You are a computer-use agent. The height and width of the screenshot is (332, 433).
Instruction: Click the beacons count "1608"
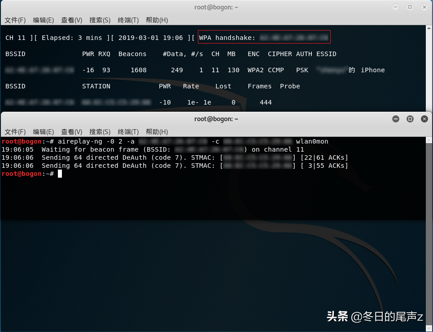[x=139, y=70]
